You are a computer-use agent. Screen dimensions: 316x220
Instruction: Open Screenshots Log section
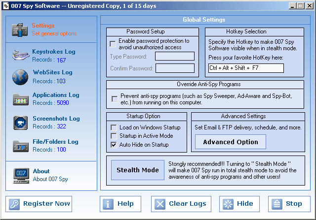tap(56, 119)
